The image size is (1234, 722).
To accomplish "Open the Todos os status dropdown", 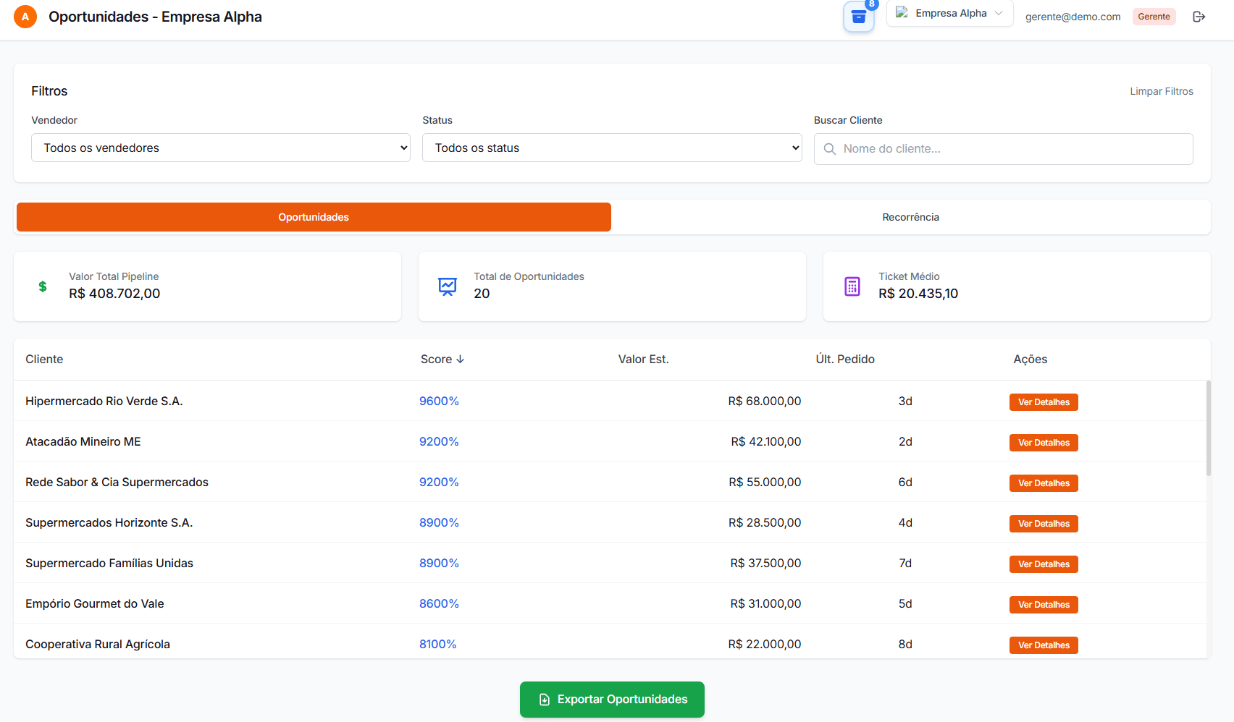I will coord(612,148).
